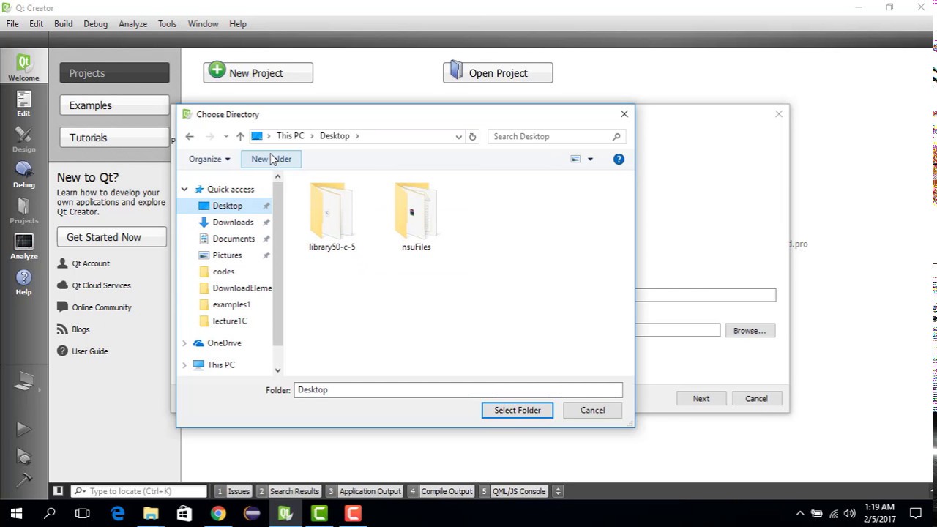Open Windows search magnifier in taskbar
937x527 pixels.
point(50,514)
